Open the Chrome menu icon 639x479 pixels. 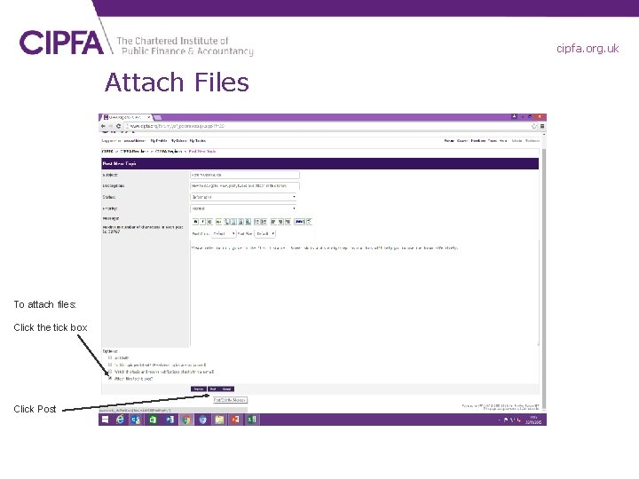pos(542,126)
